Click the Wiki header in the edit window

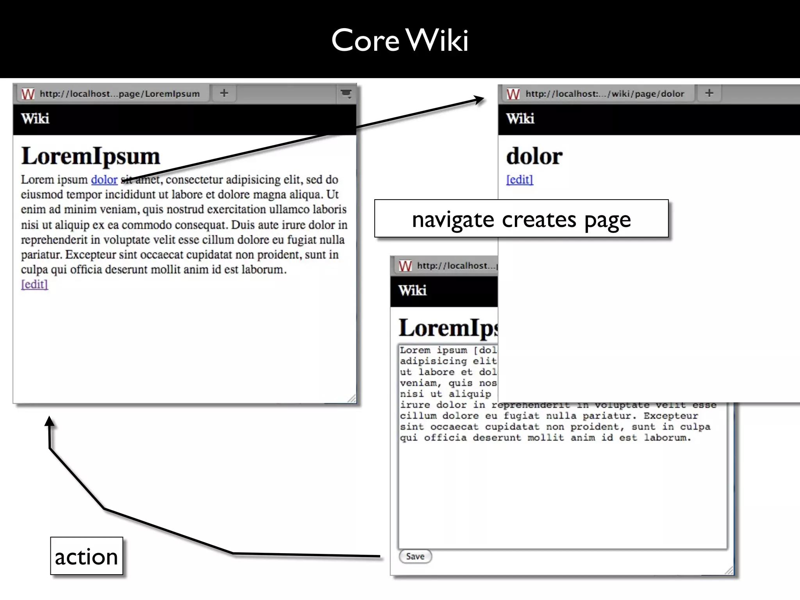point(412,290)
